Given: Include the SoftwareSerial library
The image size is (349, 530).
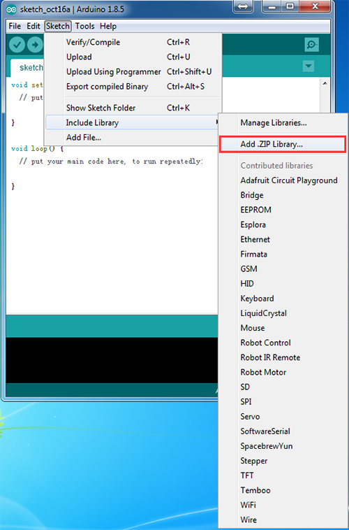Looking at the screenshot, I should tap(283, 431).
